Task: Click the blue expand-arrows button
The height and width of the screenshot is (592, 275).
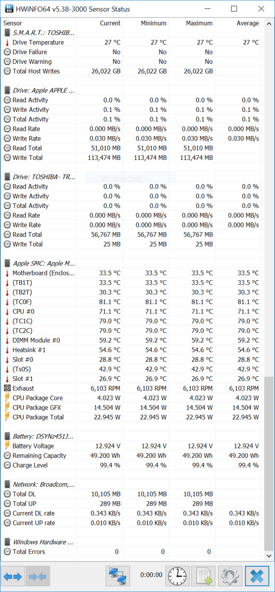Action: [13, 576]
